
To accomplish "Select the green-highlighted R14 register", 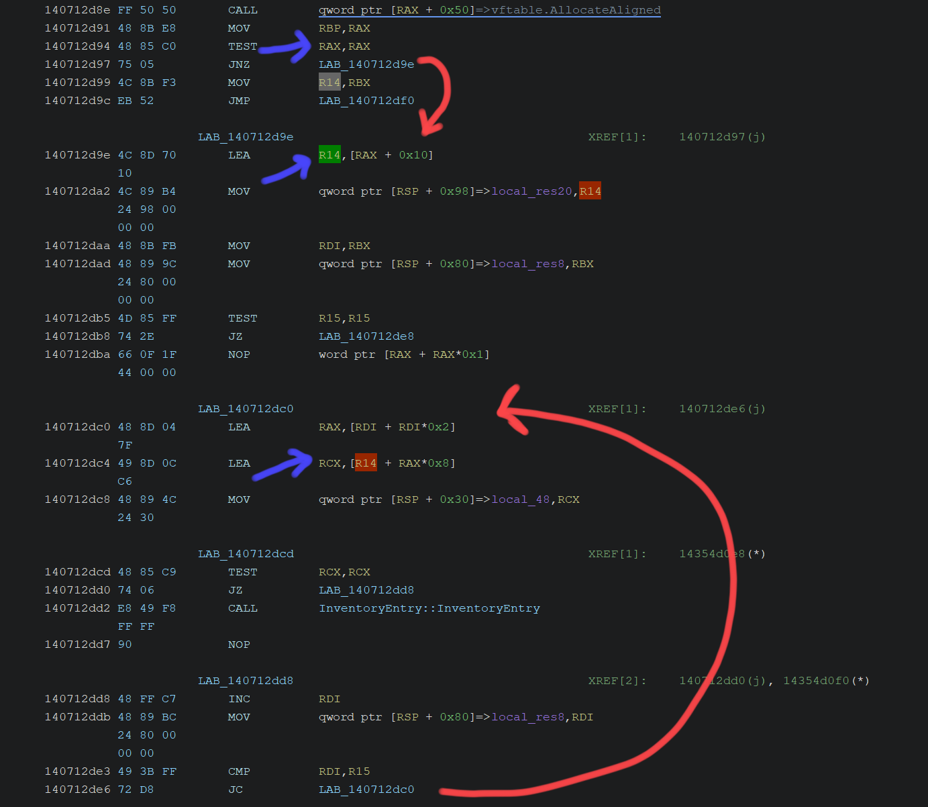I will (329, 155).
